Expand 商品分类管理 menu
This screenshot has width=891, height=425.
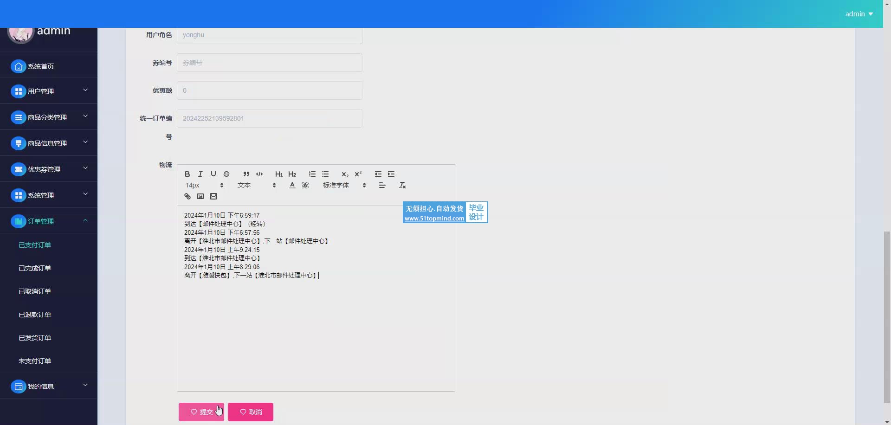(x=49, y=117)
